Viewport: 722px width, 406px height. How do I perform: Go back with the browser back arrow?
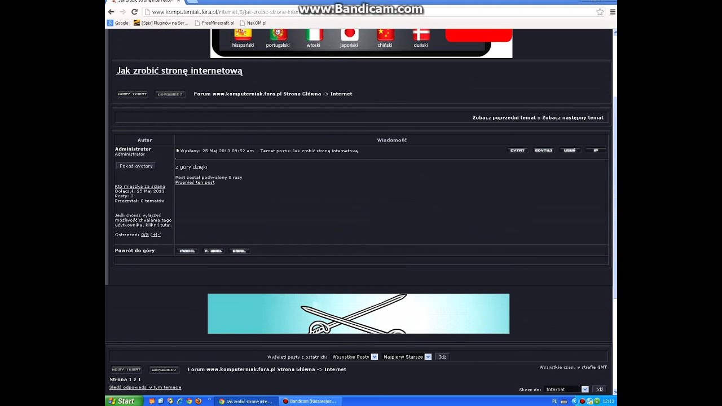pos(111,12)
